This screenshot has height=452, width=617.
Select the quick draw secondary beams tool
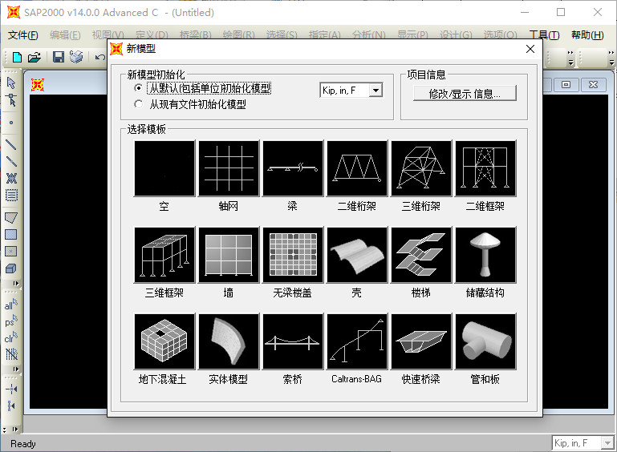pyautogui.click(x=11, y=196)
